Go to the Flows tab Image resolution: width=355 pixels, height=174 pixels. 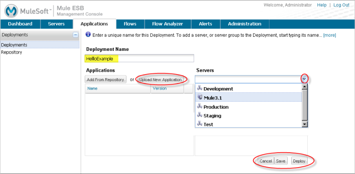[x=130, y=24]
